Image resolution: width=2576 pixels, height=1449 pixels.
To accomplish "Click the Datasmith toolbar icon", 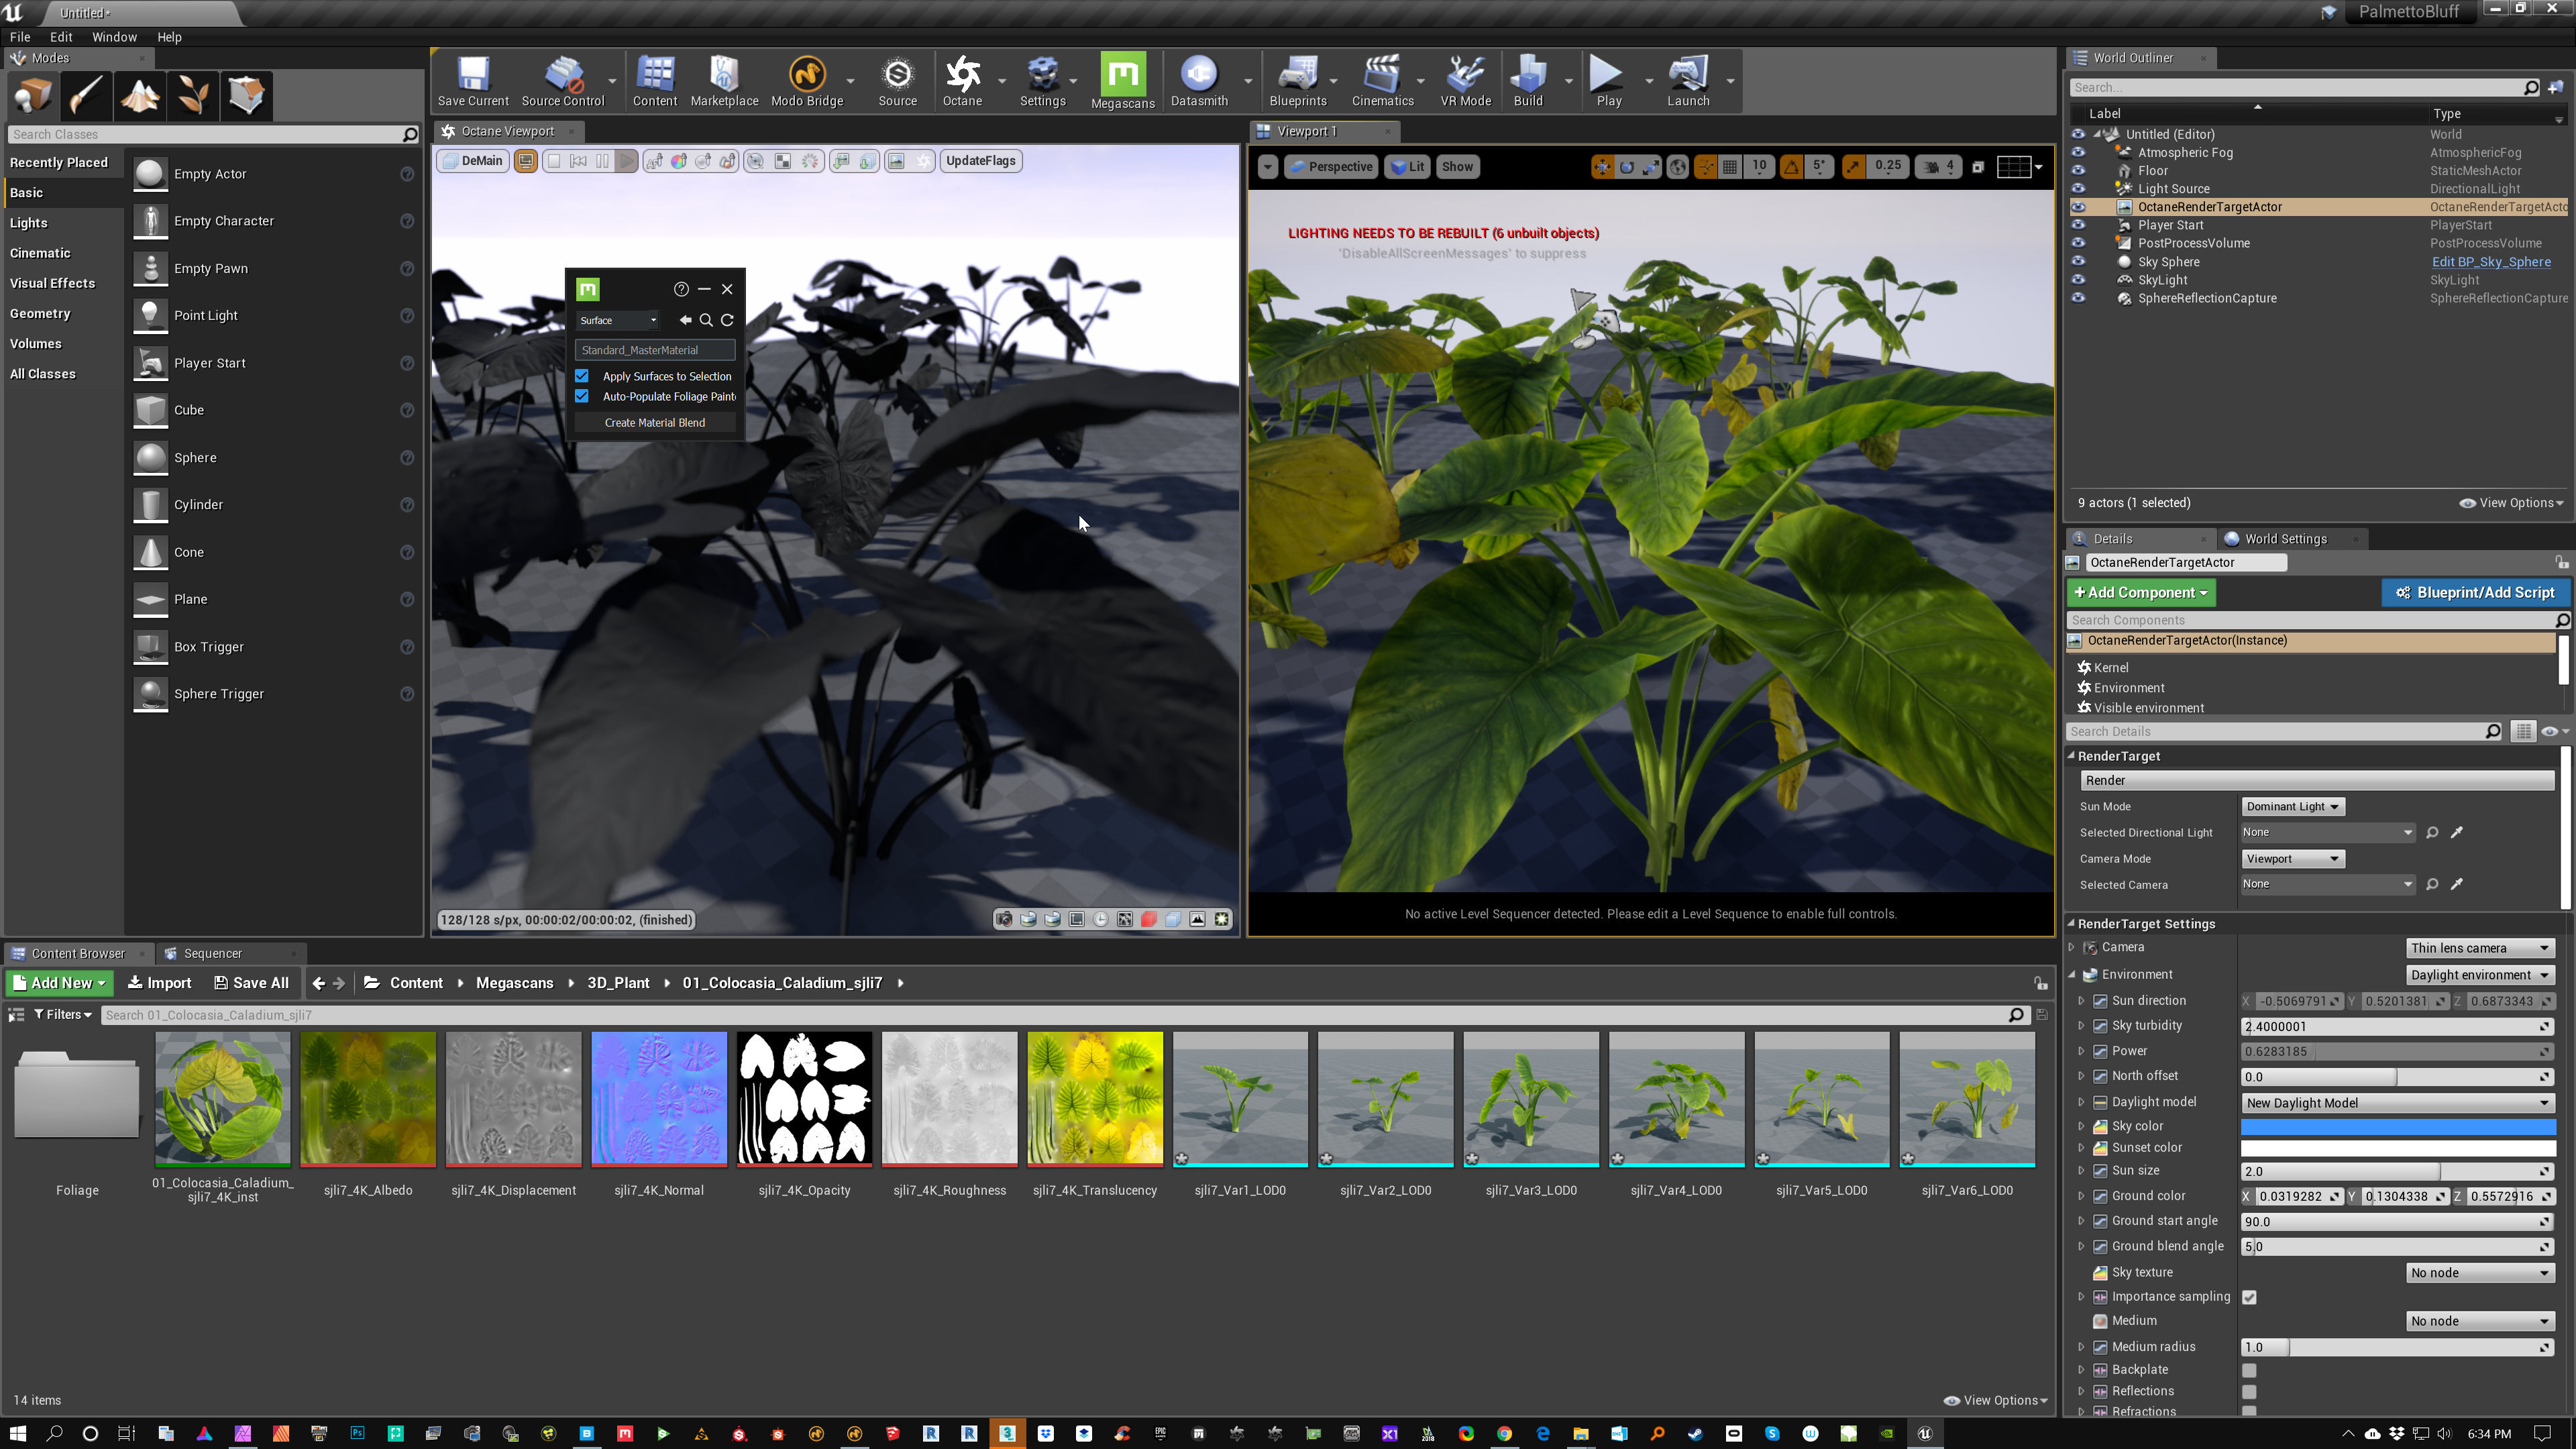I will 1198,80.
